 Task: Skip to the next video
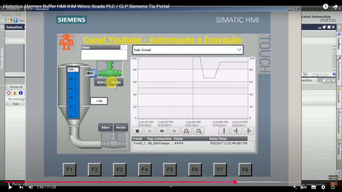pos(21,187)
